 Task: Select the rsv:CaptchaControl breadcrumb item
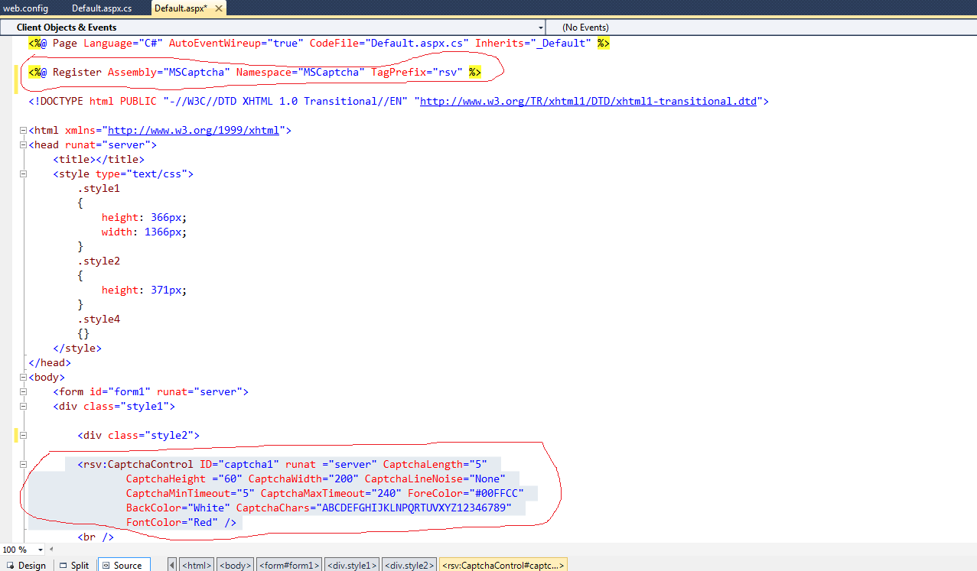click(503, 564)
